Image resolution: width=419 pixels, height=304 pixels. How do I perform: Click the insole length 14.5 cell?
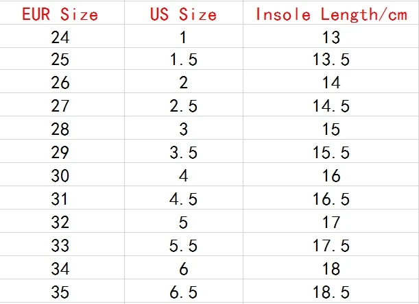(x=331, y=105)
